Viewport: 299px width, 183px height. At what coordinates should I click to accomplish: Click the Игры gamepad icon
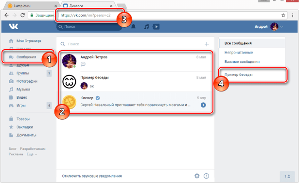[11, 106]
